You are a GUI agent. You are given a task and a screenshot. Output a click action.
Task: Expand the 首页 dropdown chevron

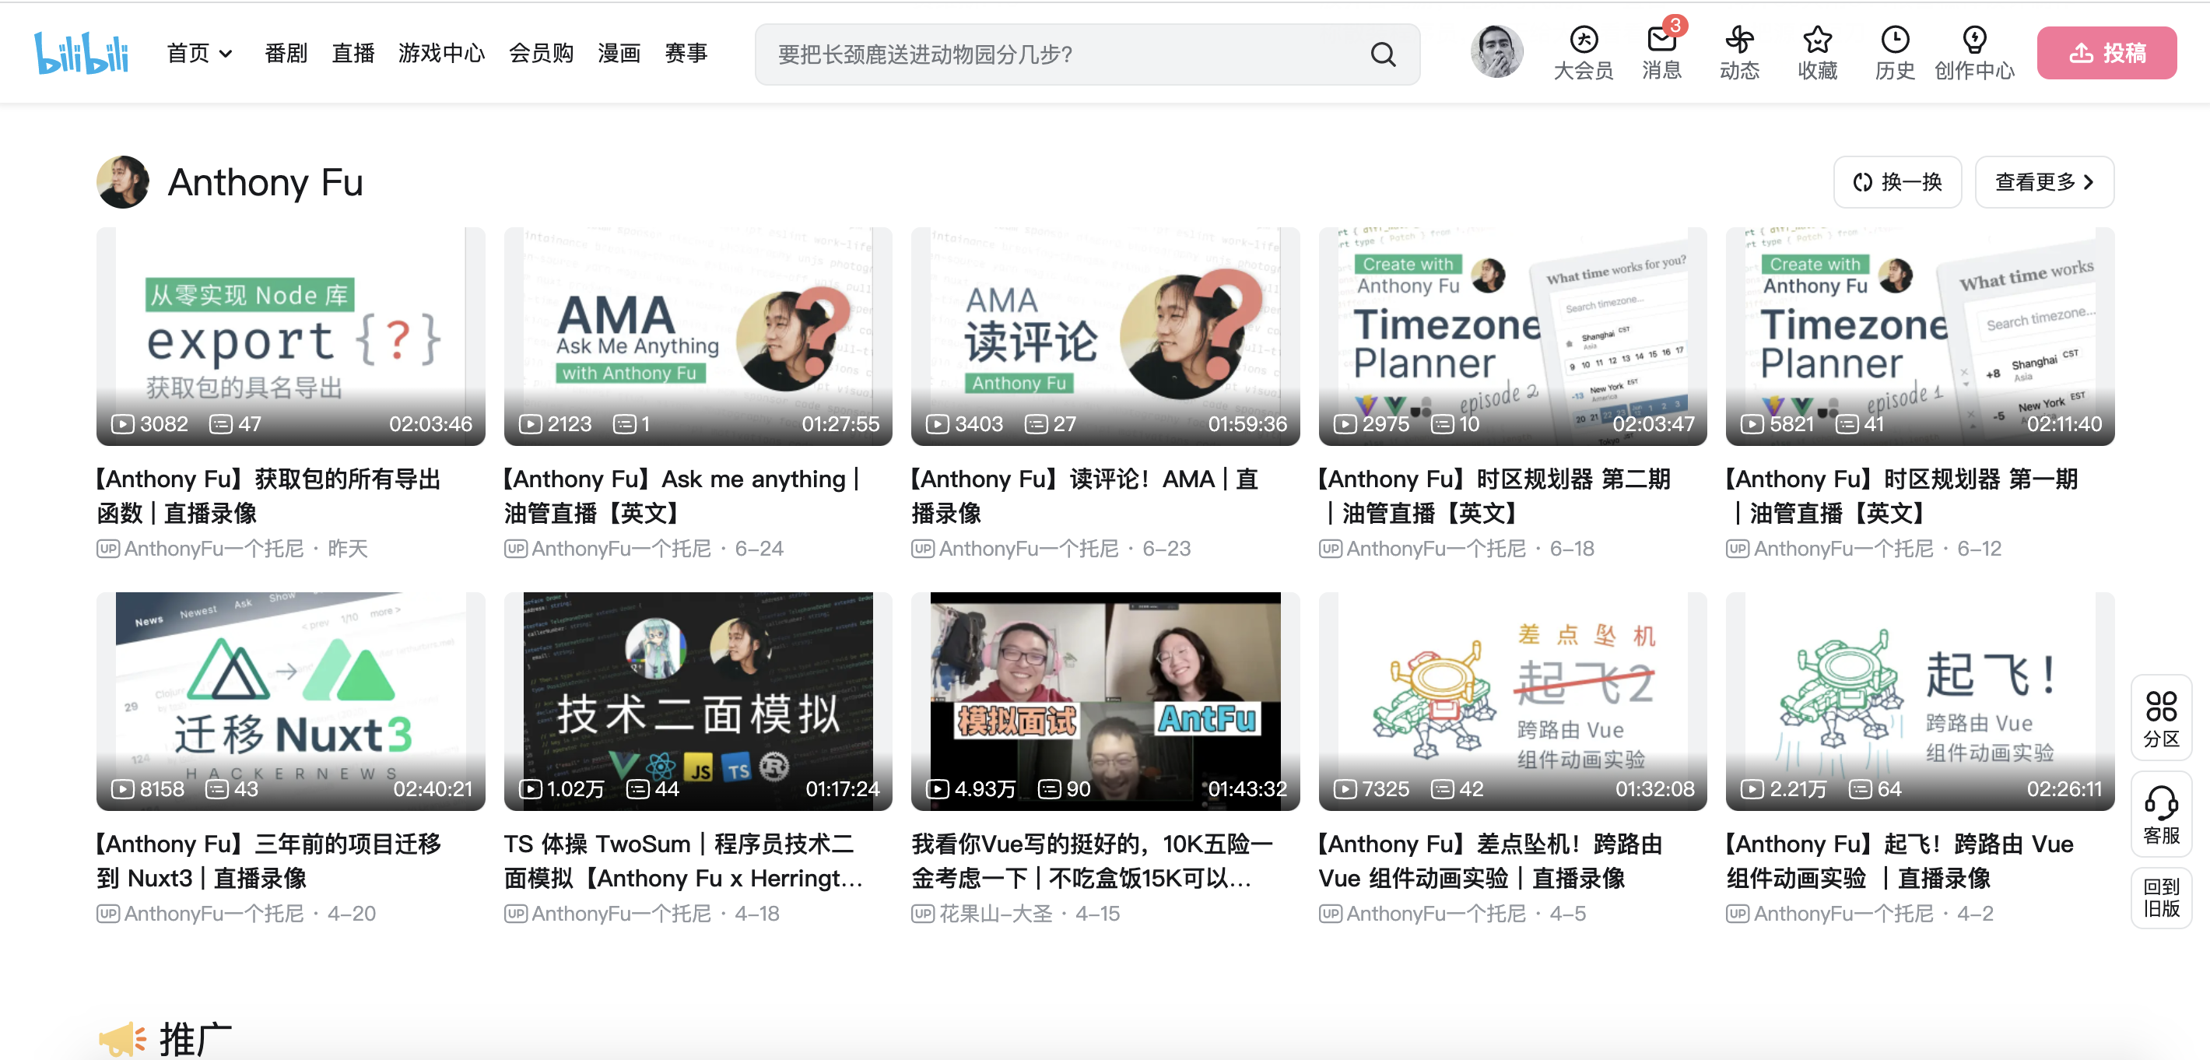(226, 54)
